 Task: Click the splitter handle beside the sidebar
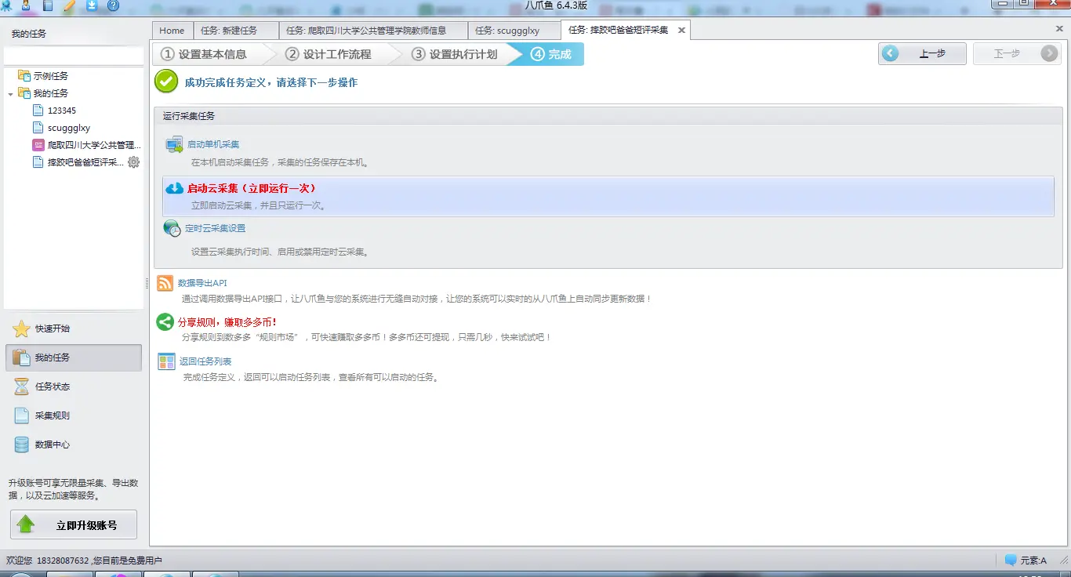coord(147,283)
